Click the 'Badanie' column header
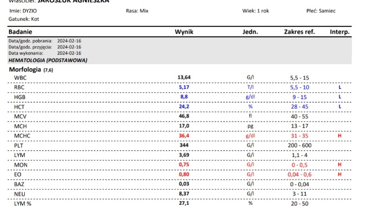 tap(20, 32)
